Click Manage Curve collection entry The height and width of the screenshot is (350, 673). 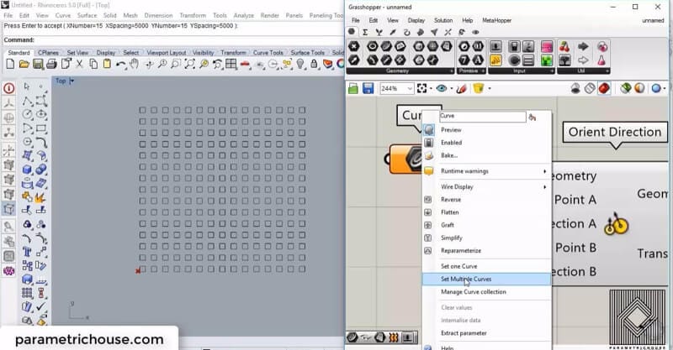474,292
